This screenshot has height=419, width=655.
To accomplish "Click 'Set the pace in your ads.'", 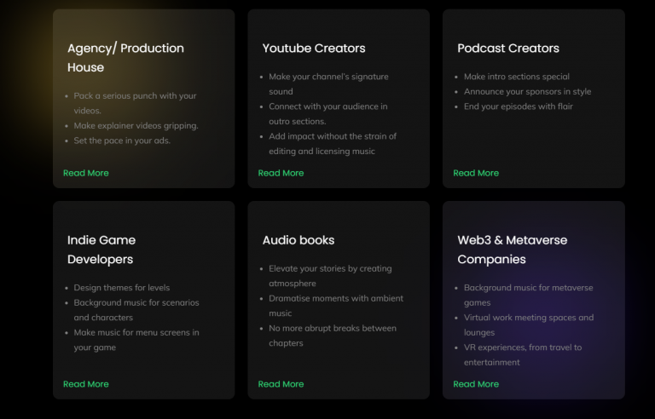I will 122,141.
